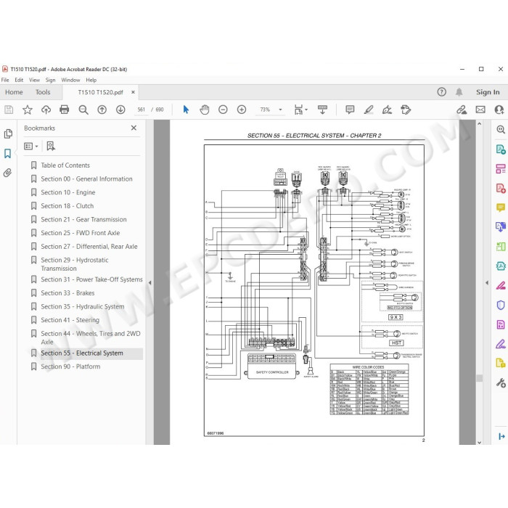The image size is (508, 508).
Task: Open the Sign menu
Action: point(50,80)
